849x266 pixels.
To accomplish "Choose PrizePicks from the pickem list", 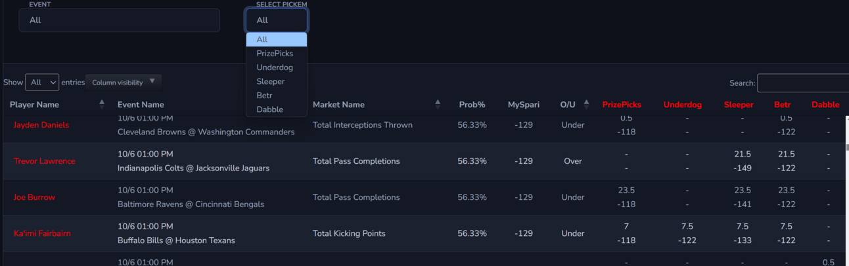I will 275,54.
